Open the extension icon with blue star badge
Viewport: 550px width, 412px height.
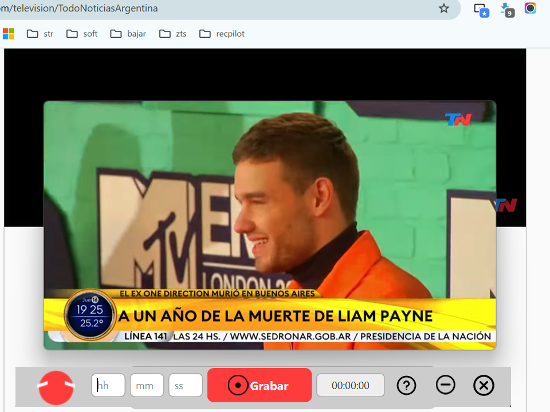(x=481, y=9)
